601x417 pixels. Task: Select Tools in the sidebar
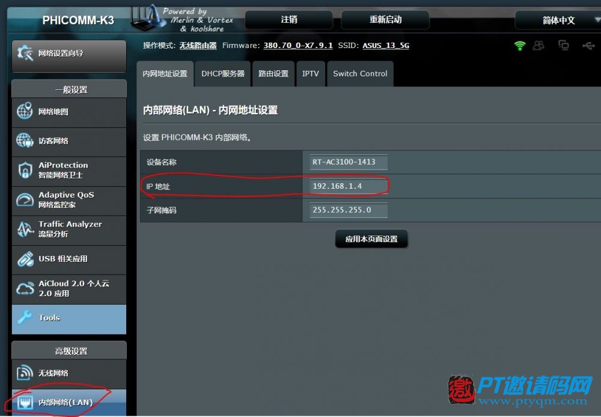pyautogui.click(x=69, y=319)
